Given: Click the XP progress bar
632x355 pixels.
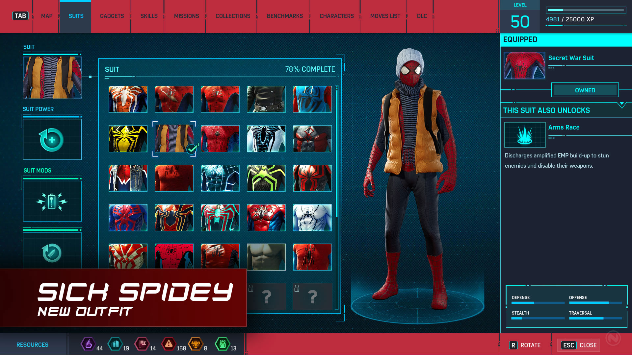Looking at the screenshot, I should 586,10.
